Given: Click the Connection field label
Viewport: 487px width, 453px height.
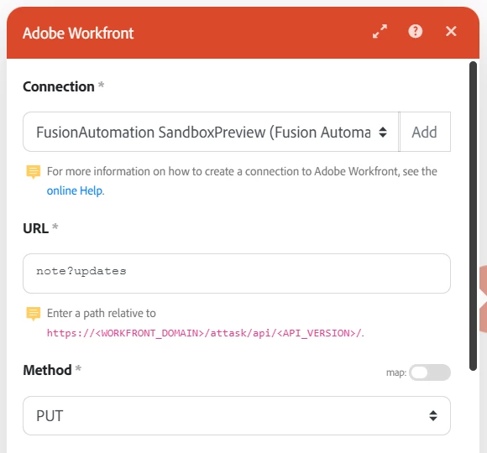Looking at the screenshot, I should point(59,86).
